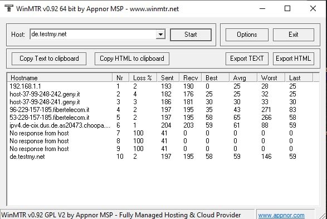Open the Host dropdown arrow

pos(160,34)
